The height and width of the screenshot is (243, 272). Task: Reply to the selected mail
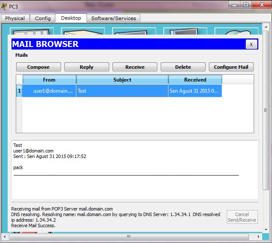point(87,67)
